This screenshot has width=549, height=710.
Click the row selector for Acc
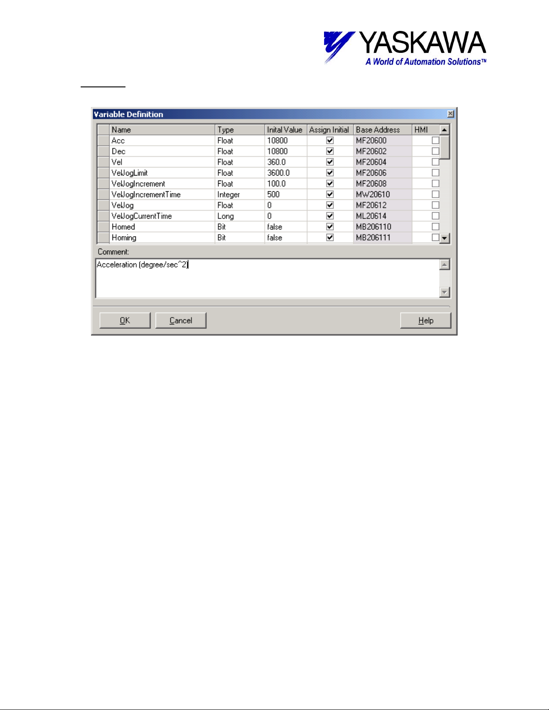point(104,140)
